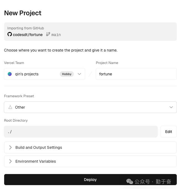Click the Root Directory path field
Screen dimensions: 177x189
pyautogui.click(x=80, y=132)
